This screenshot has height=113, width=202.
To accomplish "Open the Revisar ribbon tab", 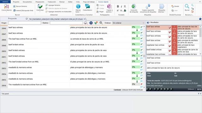I will (x=62, y=2).
